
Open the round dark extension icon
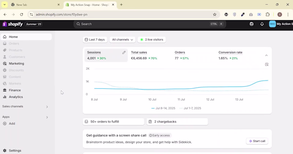tap(226, 14)
